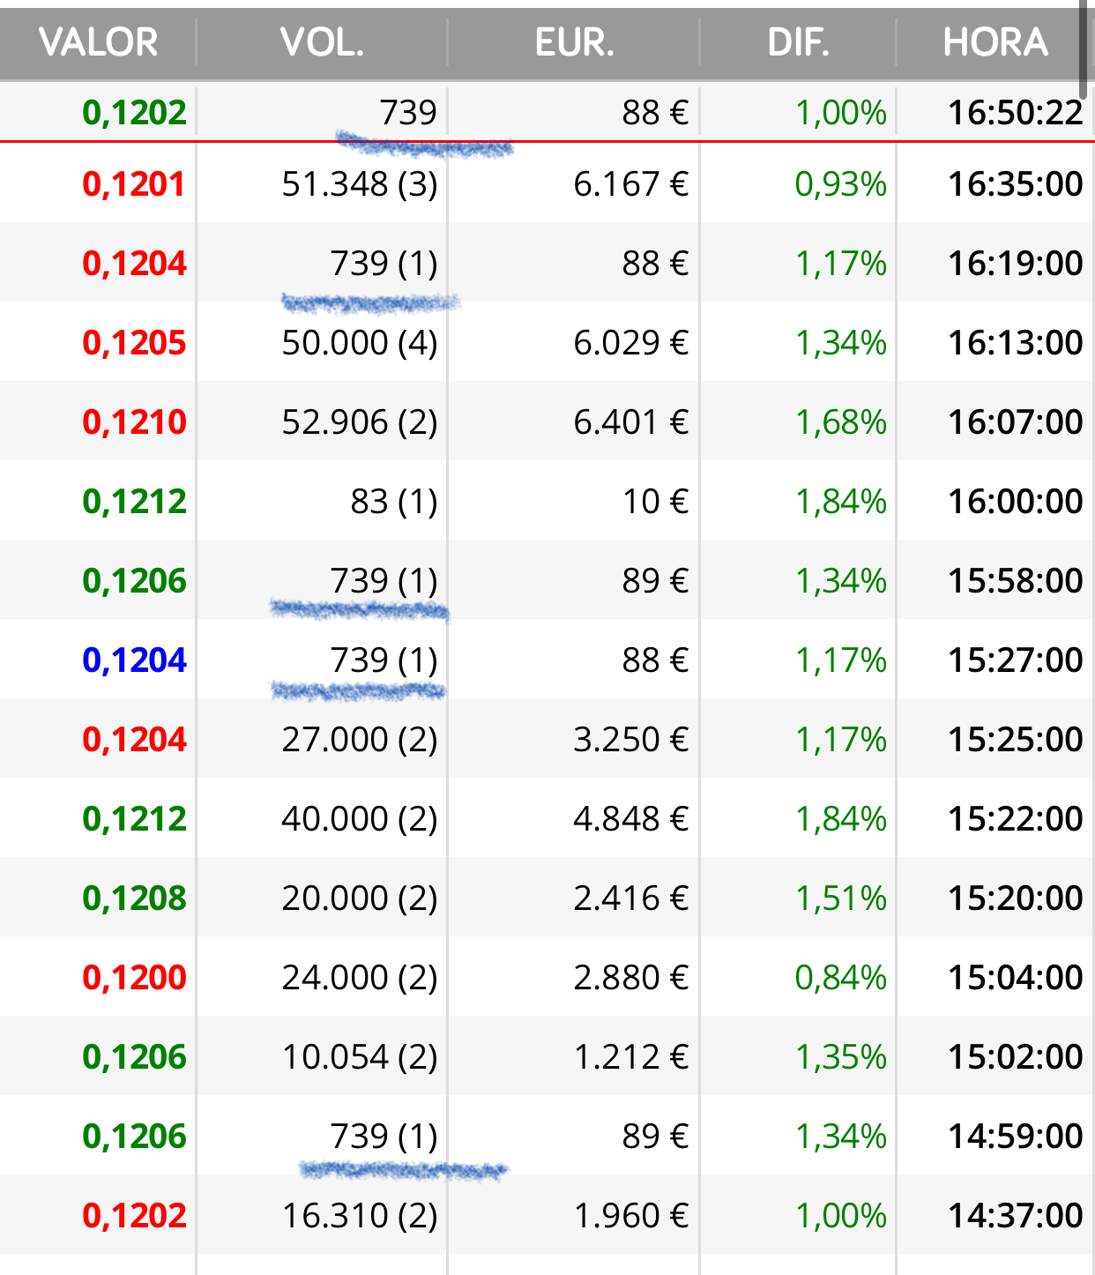
Task: Select time 16:35:00
Action: pyautogui.click(x=1016, y=184)
